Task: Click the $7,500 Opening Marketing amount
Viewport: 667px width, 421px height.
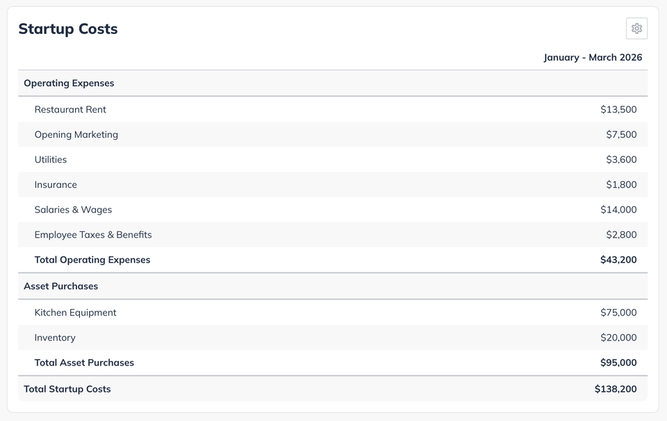Action: coord(621,134)
